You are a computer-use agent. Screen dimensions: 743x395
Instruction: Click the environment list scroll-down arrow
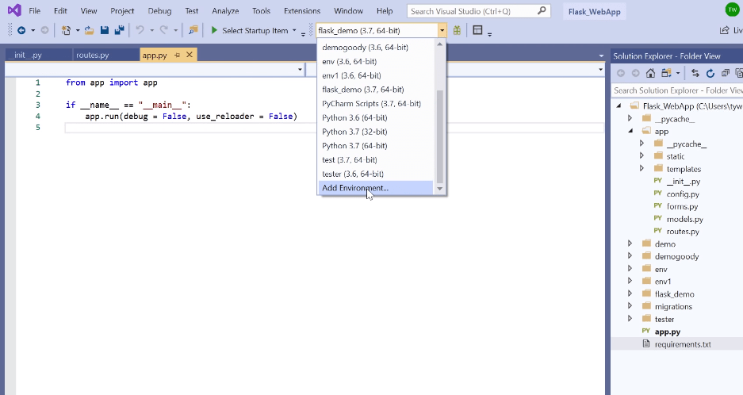coord(440,189)
